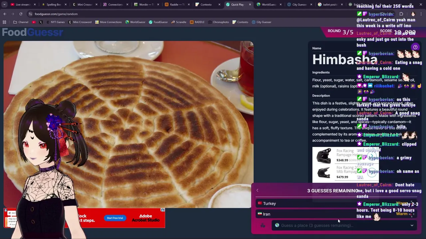This screenshot has height=239, width=426.
Task: Open the Fox Racing helmet $348.99 ad
Action: (x=345, y=155)
